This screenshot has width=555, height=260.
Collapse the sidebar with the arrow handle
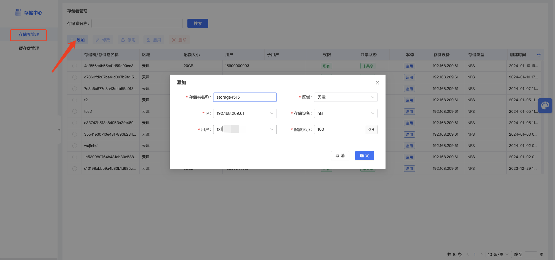(x=59, y=130)
